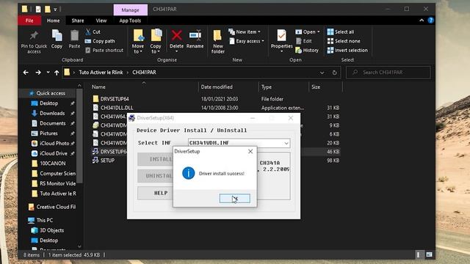Switch to Large icons view in status bar
Viewport: 470px width, 264px height.
[429, 254]
